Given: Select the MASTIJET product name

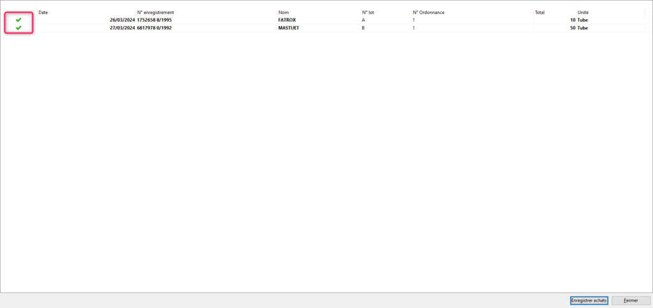Looking at the screenshot, I should [290, 28].
